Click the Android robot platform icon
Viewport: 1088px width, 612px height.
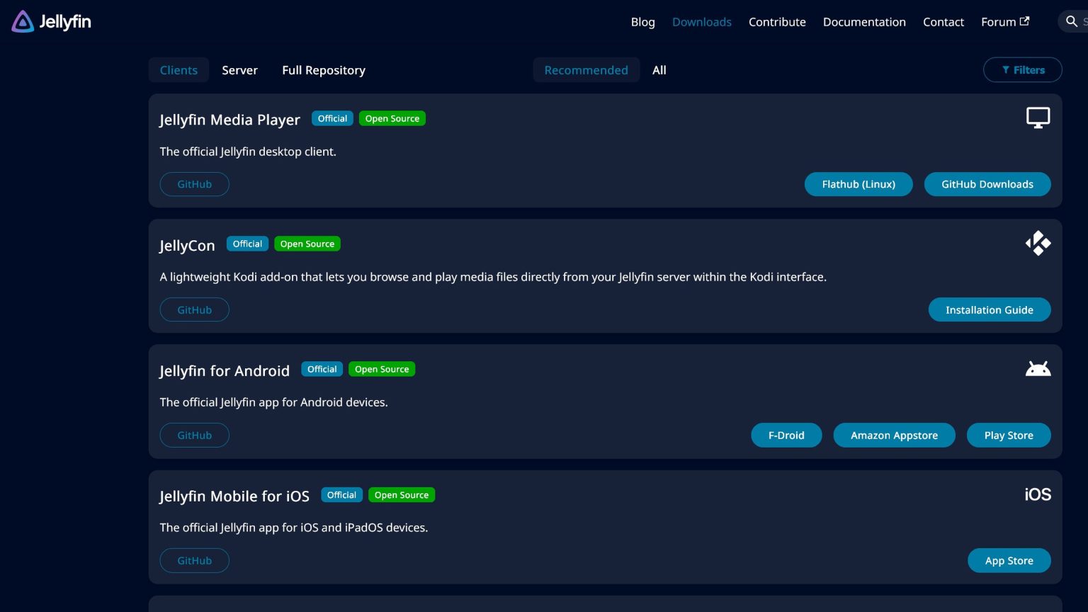pos(1038,369)
